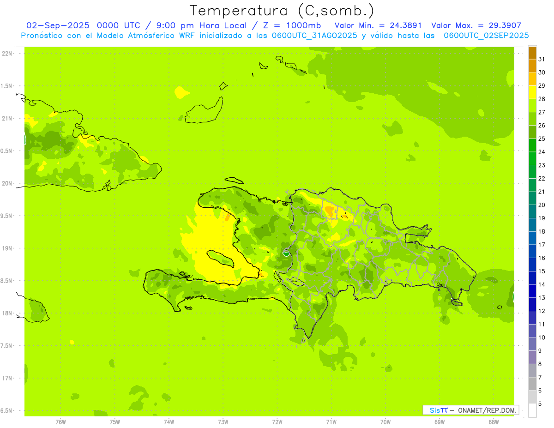Click the '17N' latitude label
Viewport: 554px width, 428px height.
[x=7, y=378]
